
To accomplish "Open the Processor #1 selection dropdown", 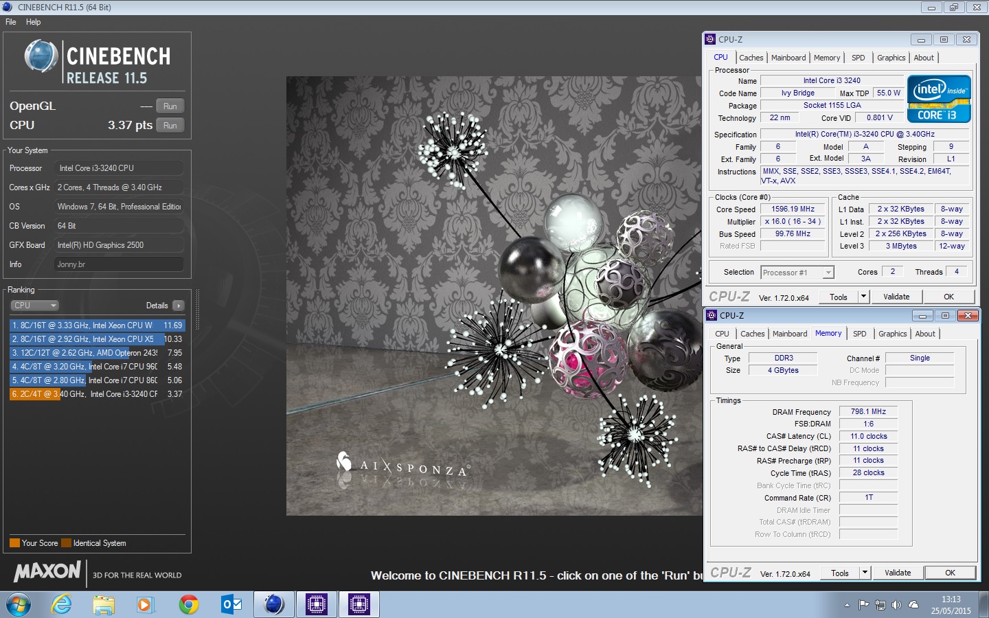I will [x=797, y=273].
